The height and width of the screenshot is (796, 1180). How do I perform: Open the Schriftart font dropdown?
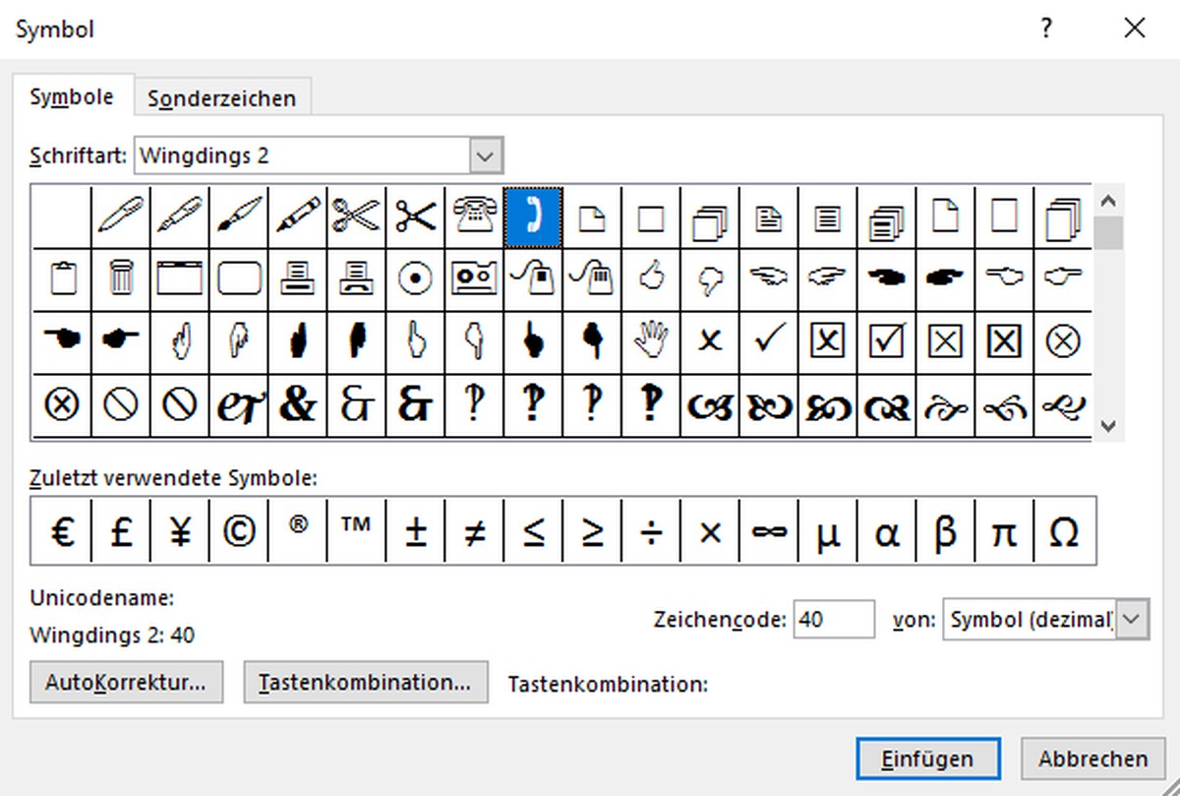(484, 154)
